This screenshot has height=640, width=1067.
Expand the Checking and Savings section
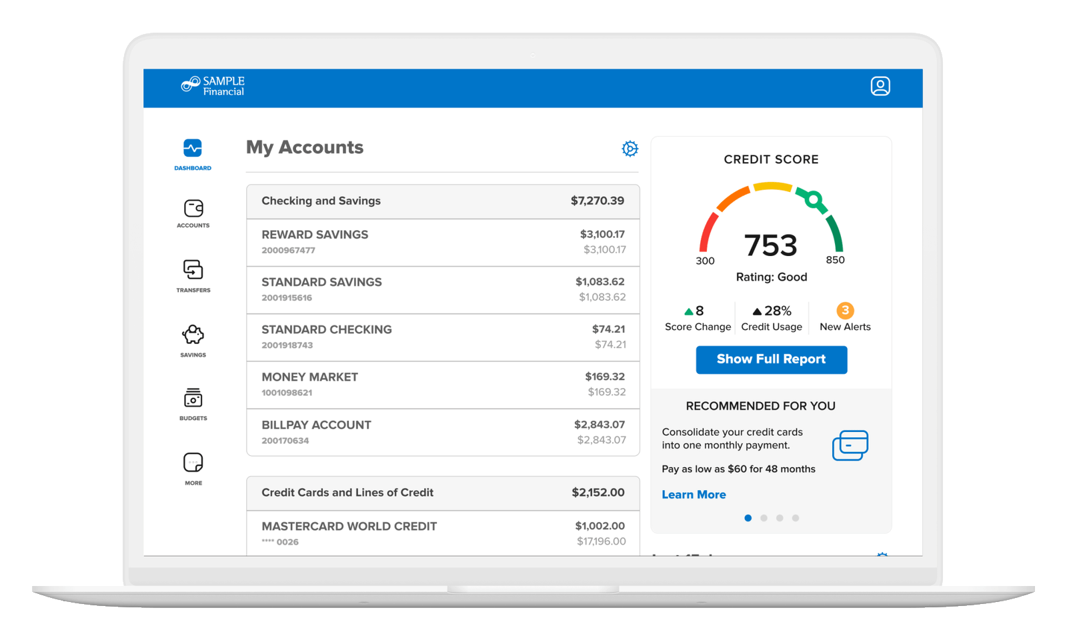(443, 201)
